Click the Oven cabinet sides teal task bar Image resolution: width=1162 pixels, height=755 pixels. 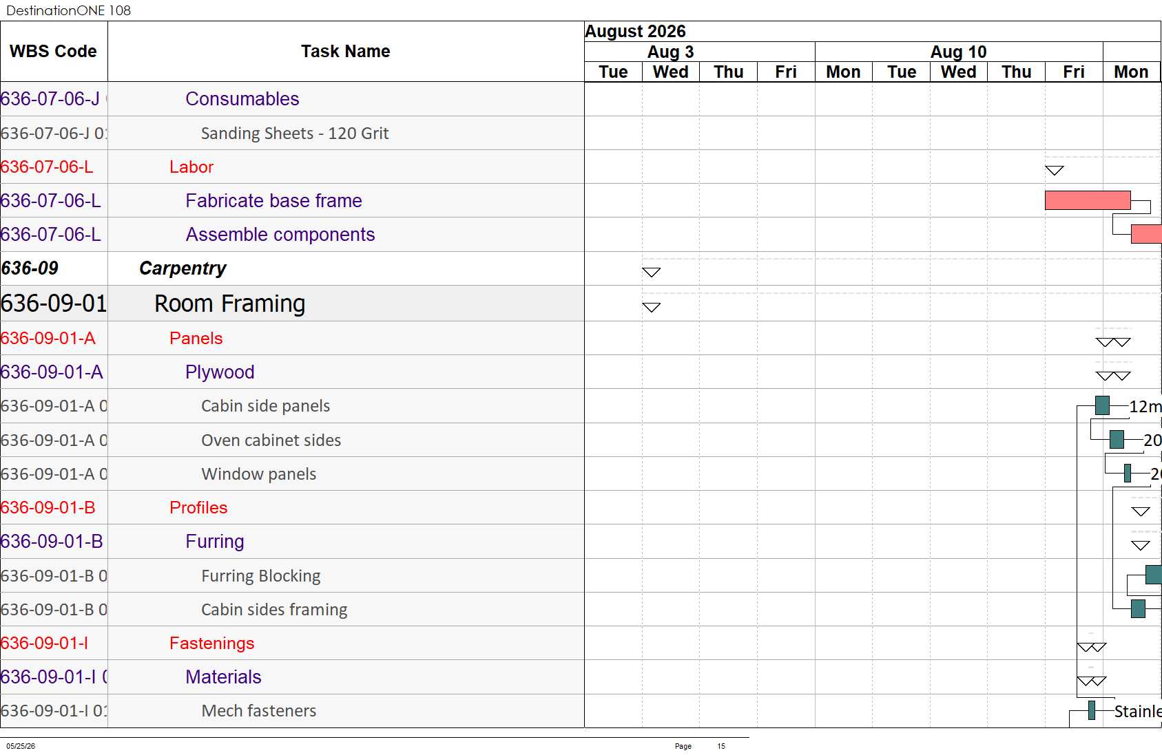pos(1117,439)
